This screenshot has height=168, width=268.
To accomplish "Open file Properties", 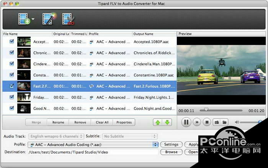I will click(124, 122).
